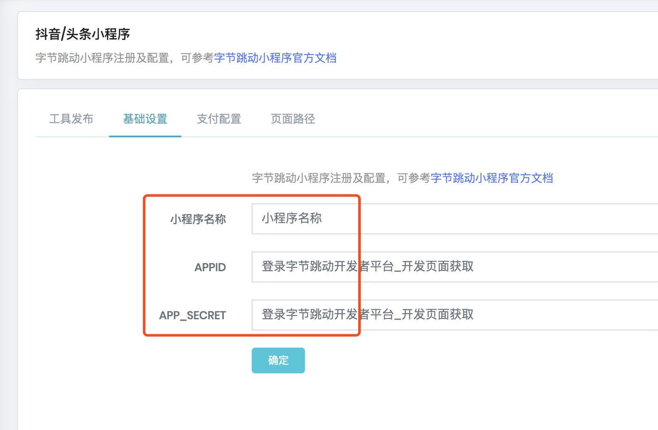Screen dimensions: 658x430
Task: Click the 确定 confirm button
Action: click(278, 360)
